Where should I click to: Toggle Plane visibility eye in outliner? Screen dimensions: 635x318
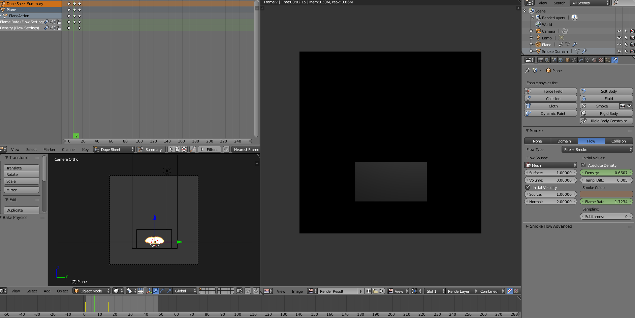(619, 44)
